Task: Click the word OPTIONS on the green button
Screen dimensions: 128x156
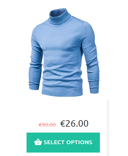Action: (x=79, y=142)
